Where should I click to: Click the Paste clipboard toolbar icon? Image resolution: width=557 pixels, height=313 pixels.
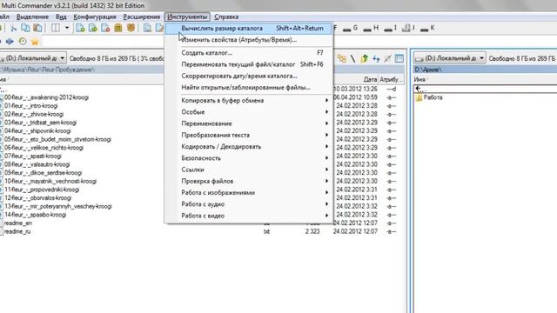point(37,28)
